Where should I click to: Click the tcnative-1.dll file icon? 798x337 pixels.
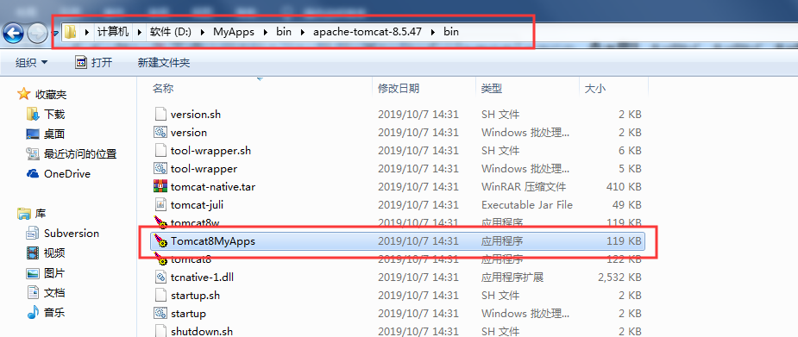pos(160,277)
